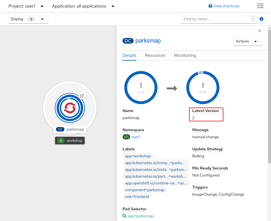Click the DC badge next to parksmap title
This screenshot has width=271, height=221.
click(x=128, y=41)
